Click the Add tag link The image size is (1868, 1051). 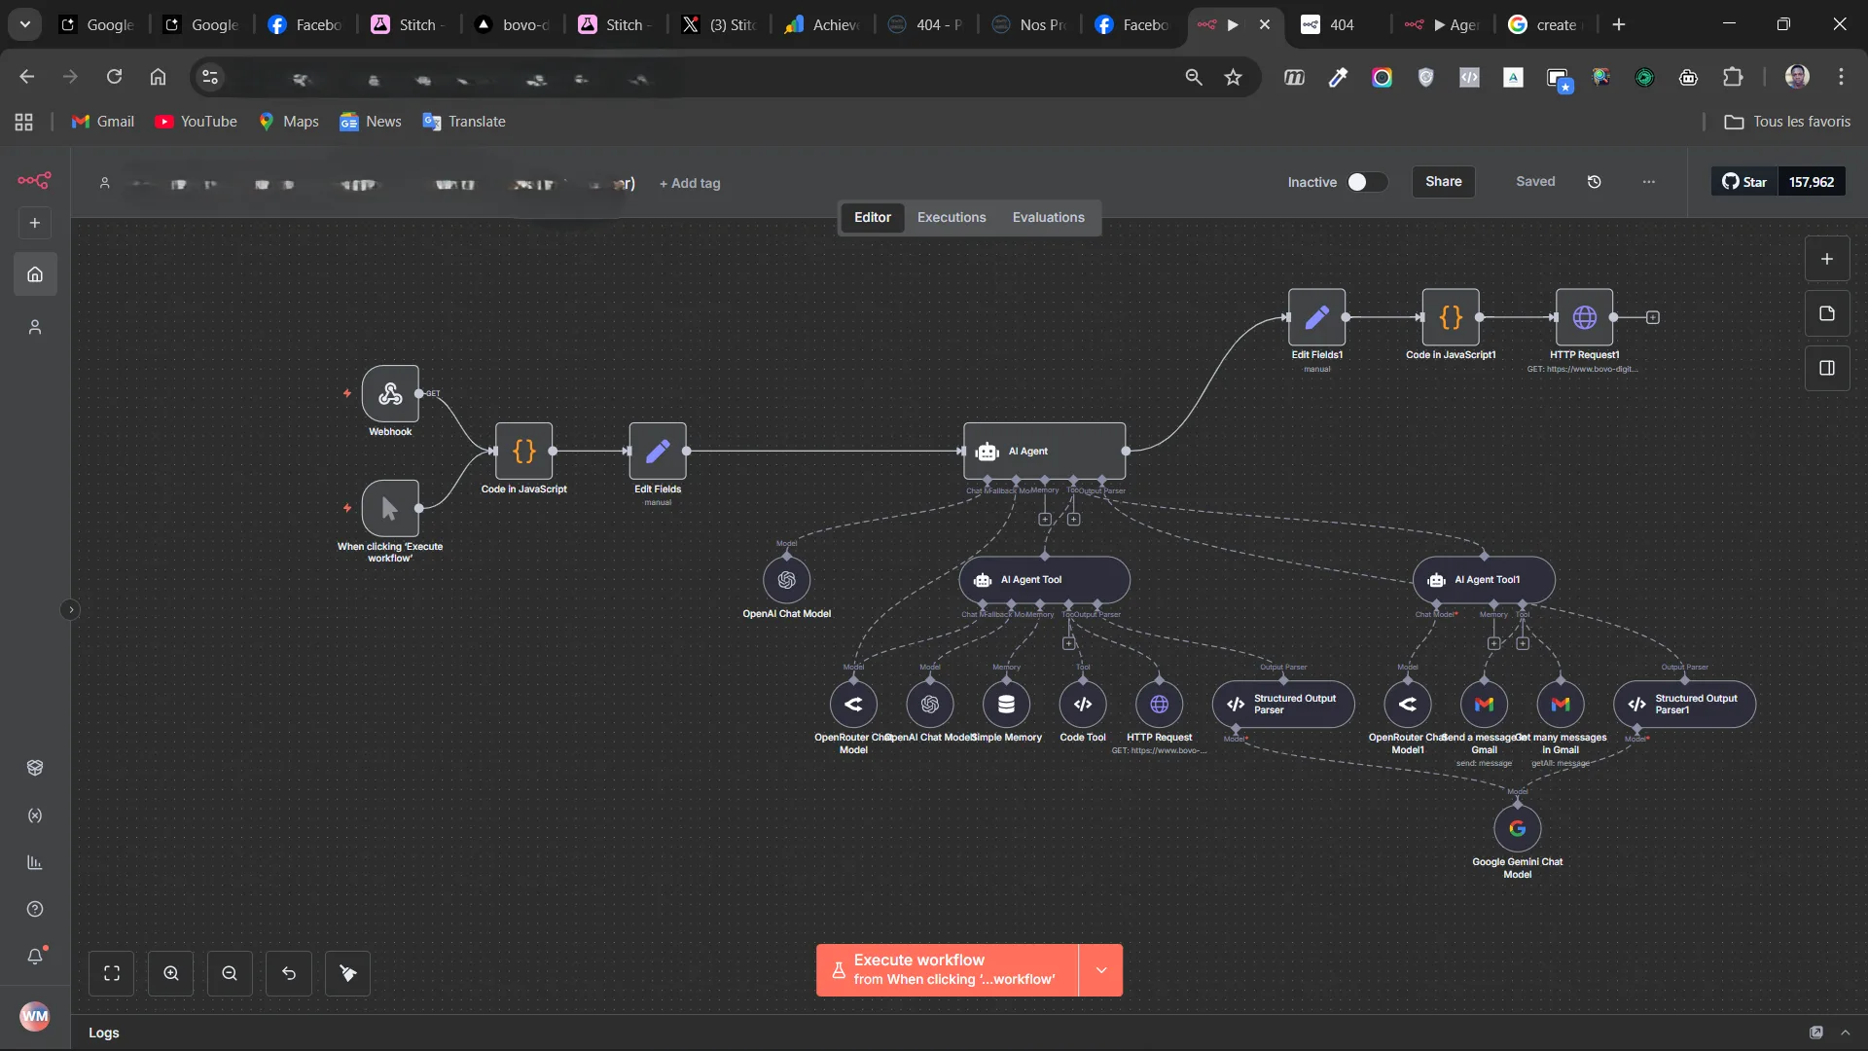[690, 183]
